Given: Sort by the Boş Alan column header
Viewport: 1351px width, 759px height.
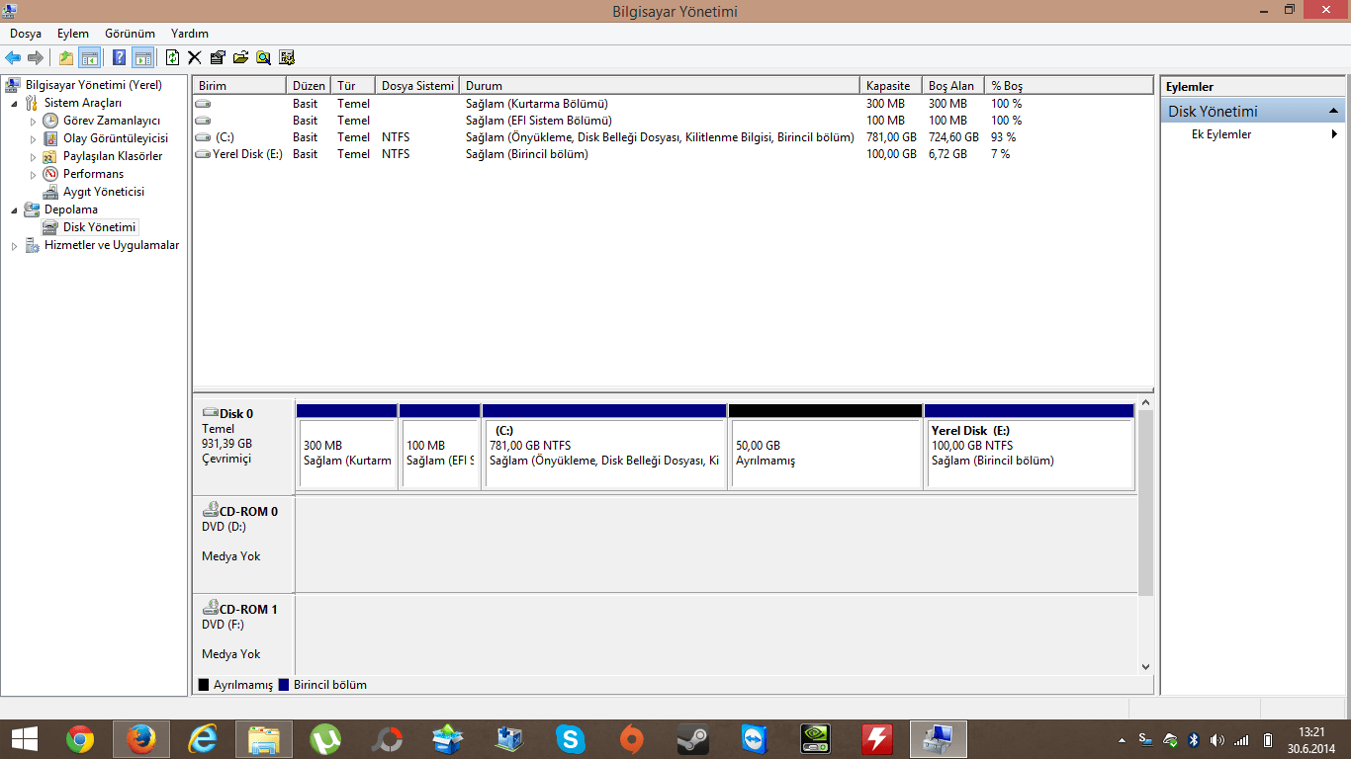Looking at the screenshot, I should (x=953, y=86).
